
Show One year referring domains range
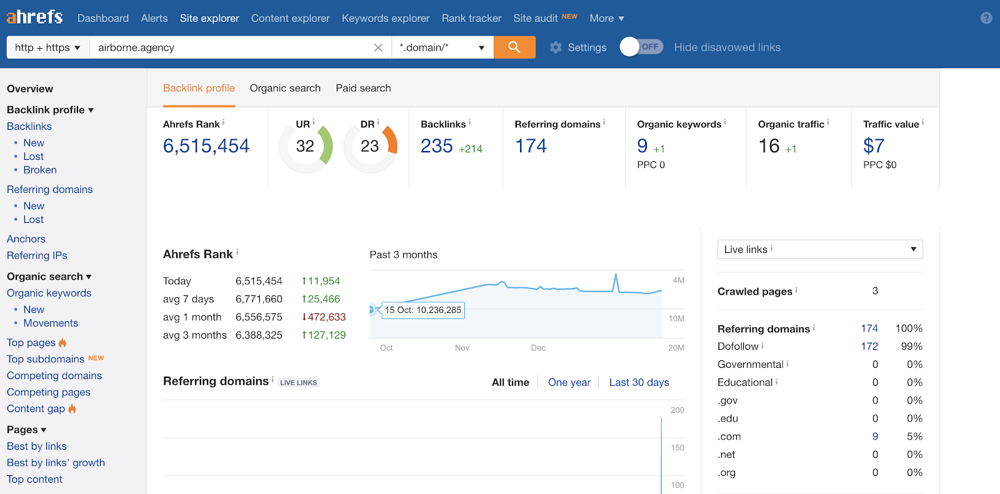[569, 382]
